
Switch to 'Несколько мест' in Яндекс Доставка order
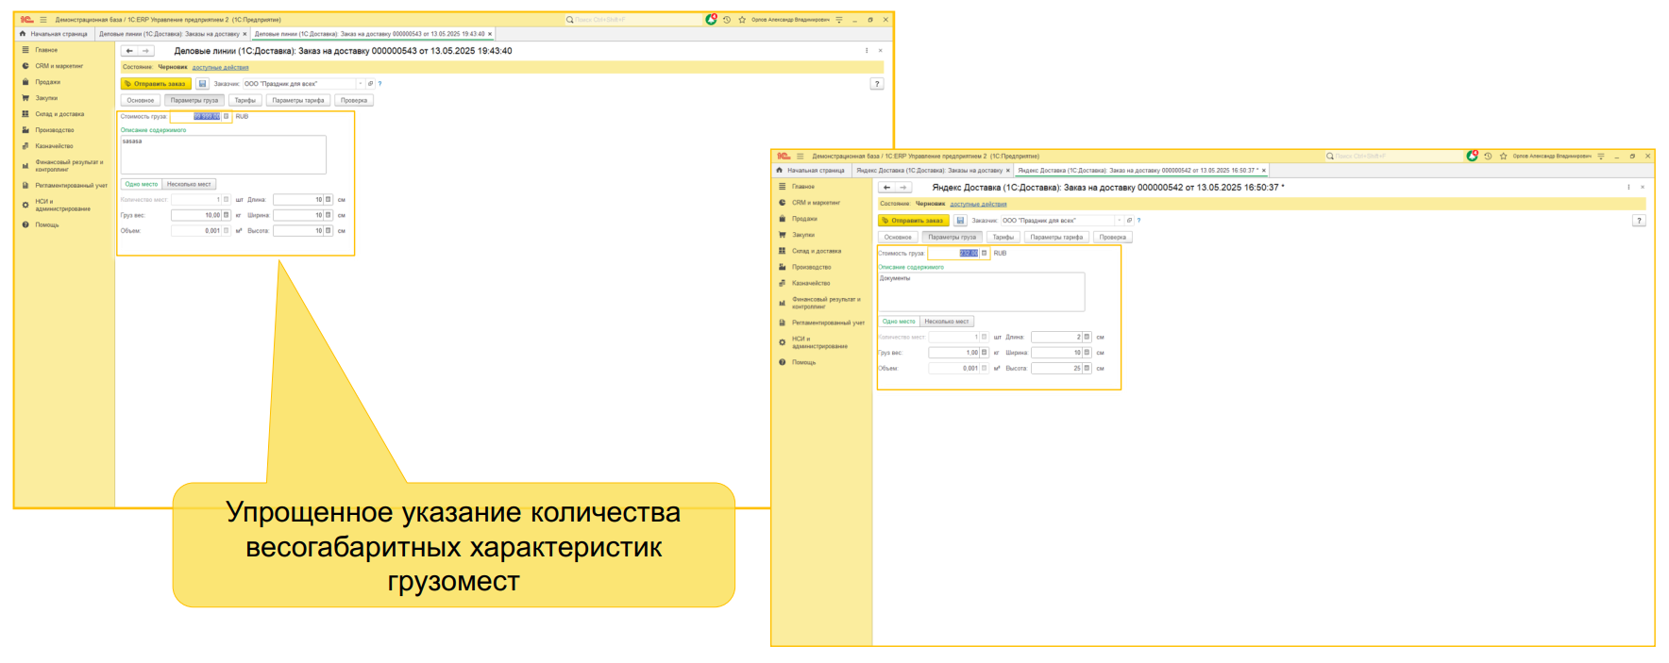pos(946,322)
